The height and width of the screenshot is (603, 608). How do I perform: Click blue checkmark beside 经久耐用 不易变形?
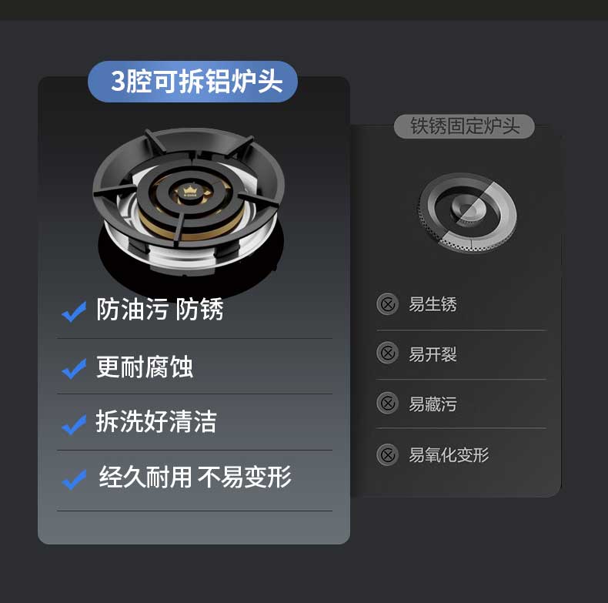click(74, 480)
